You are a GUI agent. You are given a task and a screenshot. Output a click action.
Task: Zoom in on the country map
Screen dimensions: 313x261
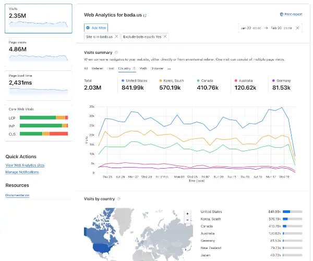tap(187, 213)
